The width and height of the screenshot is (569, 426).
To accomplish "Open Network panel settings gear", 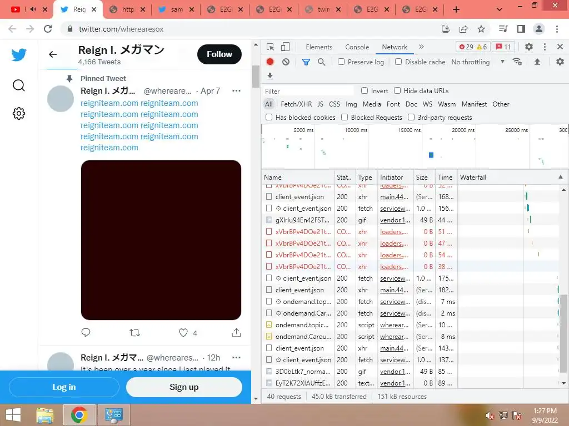I will (560, 62).
